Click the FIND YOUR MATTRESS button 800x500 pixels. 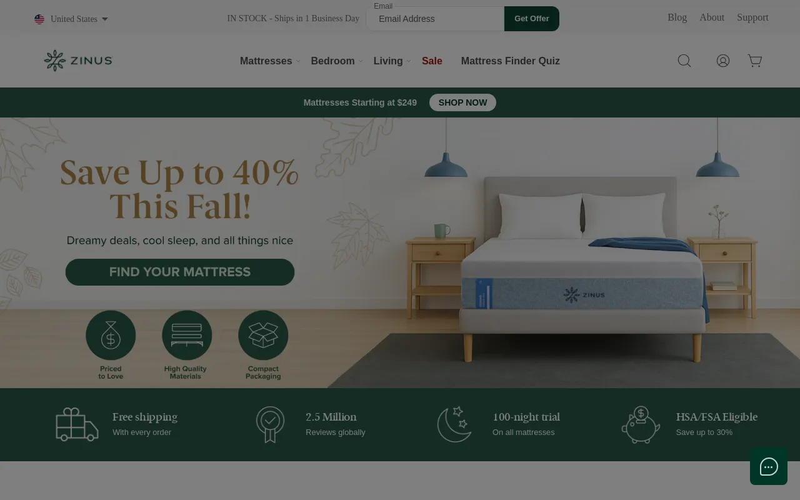(180, 272)
